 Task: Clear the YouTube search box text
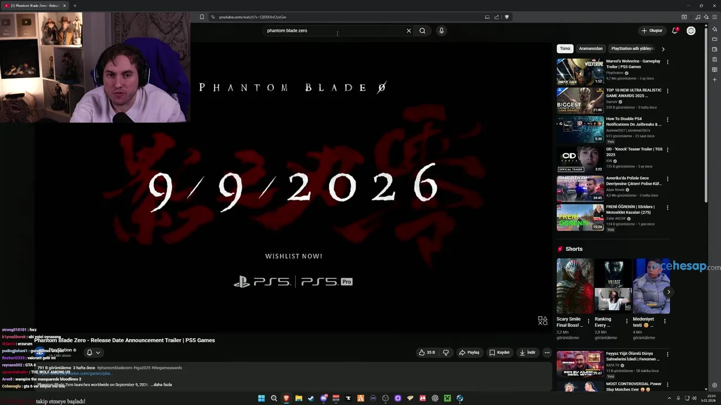tap(409, 30)
